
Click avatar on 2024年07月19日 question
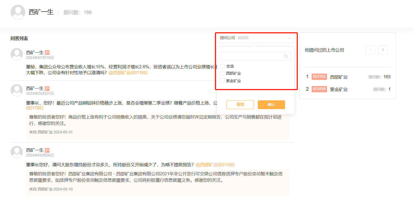point(17,54)
